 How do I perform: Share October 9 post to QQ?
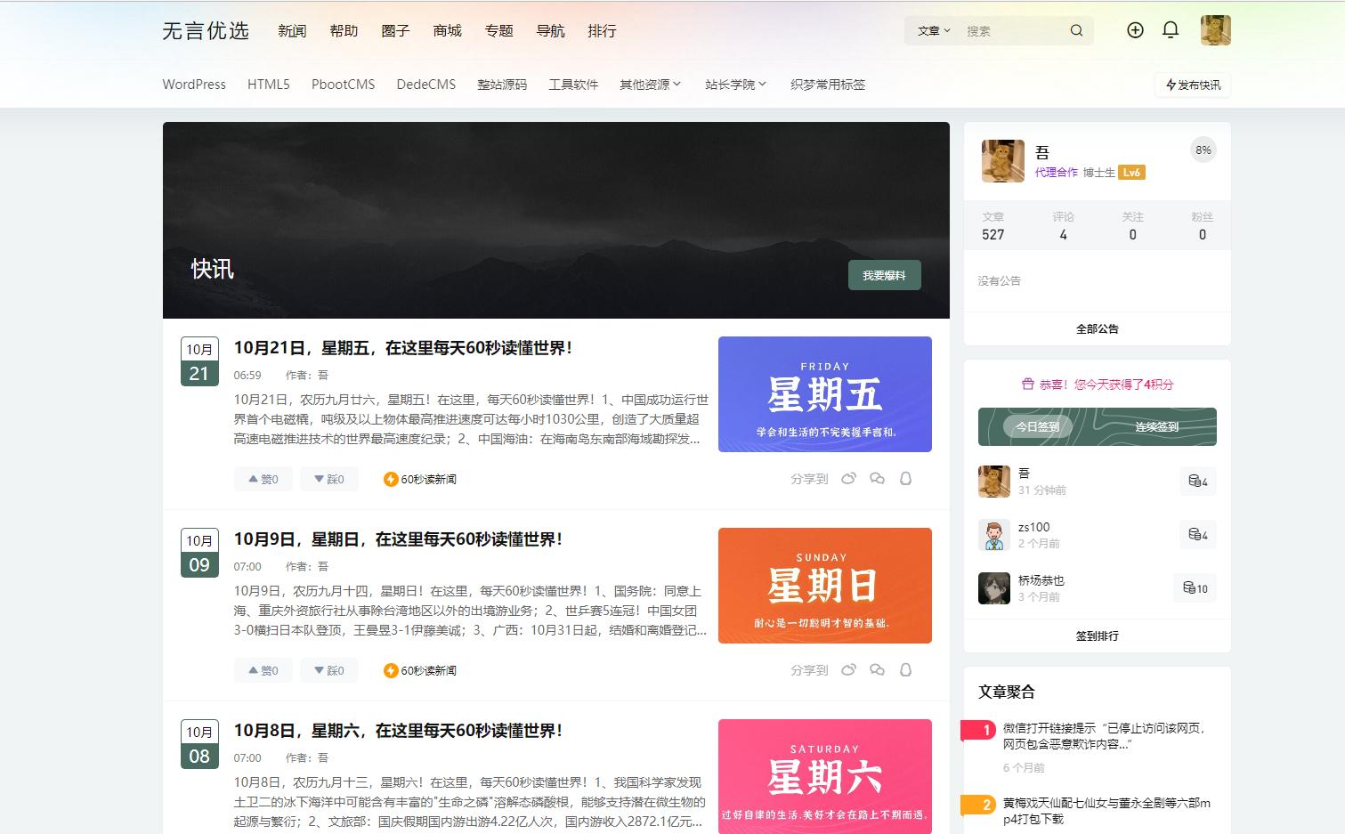tap(905, 670)
